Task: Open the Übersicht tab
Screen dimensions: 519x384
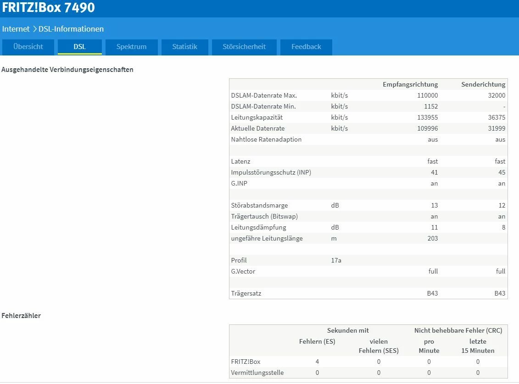Action: (x=28, y=47)
